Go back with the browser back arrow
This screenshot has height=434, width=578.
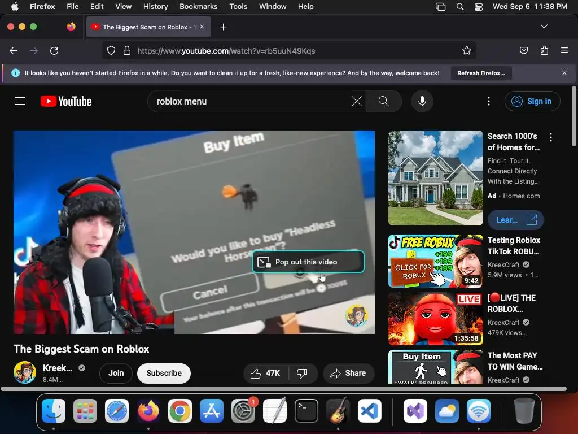click(14, 50)
